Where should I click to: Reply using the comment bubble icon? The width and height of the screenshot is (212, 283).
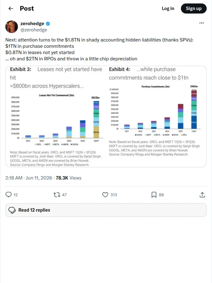tap(8, 195)
